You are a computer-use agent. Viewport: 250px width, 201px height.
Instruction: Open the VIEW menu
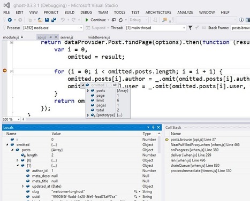33,12
